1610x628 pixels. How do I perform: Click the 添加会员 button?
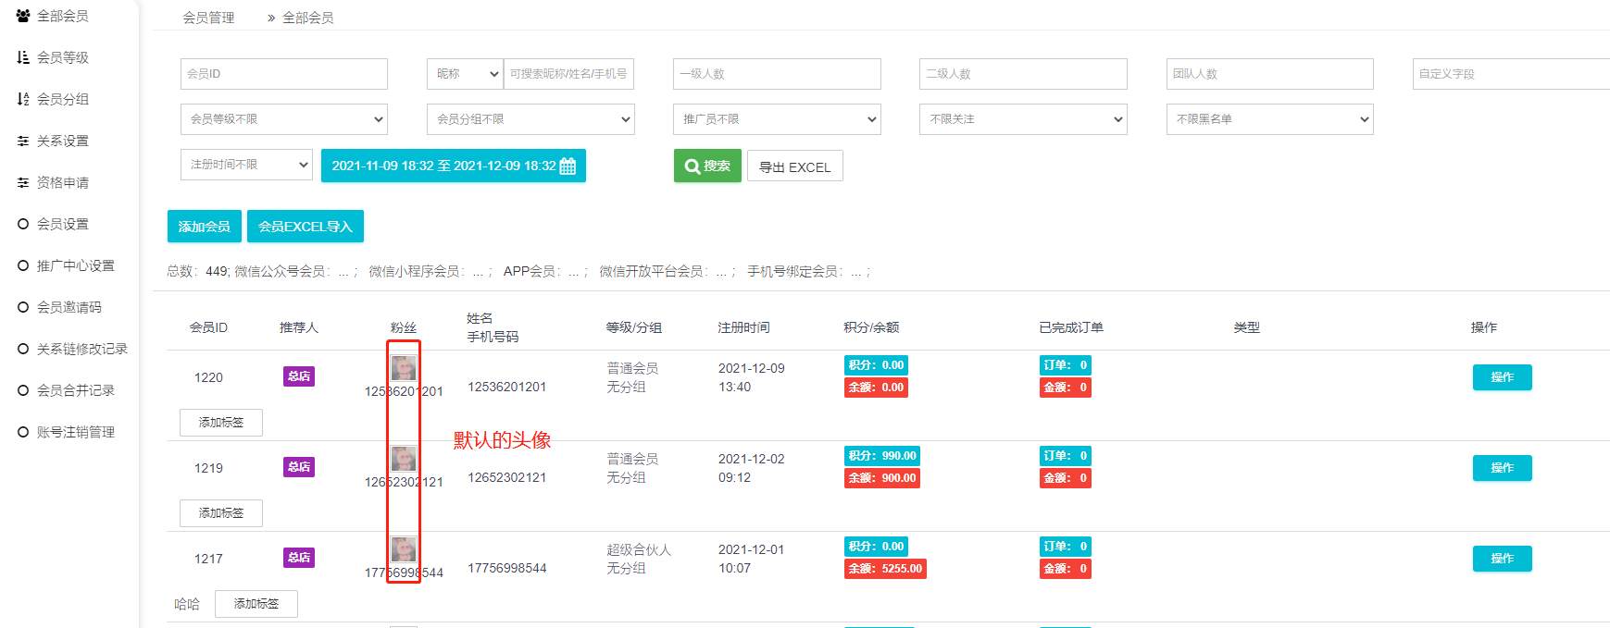[205, 227]
